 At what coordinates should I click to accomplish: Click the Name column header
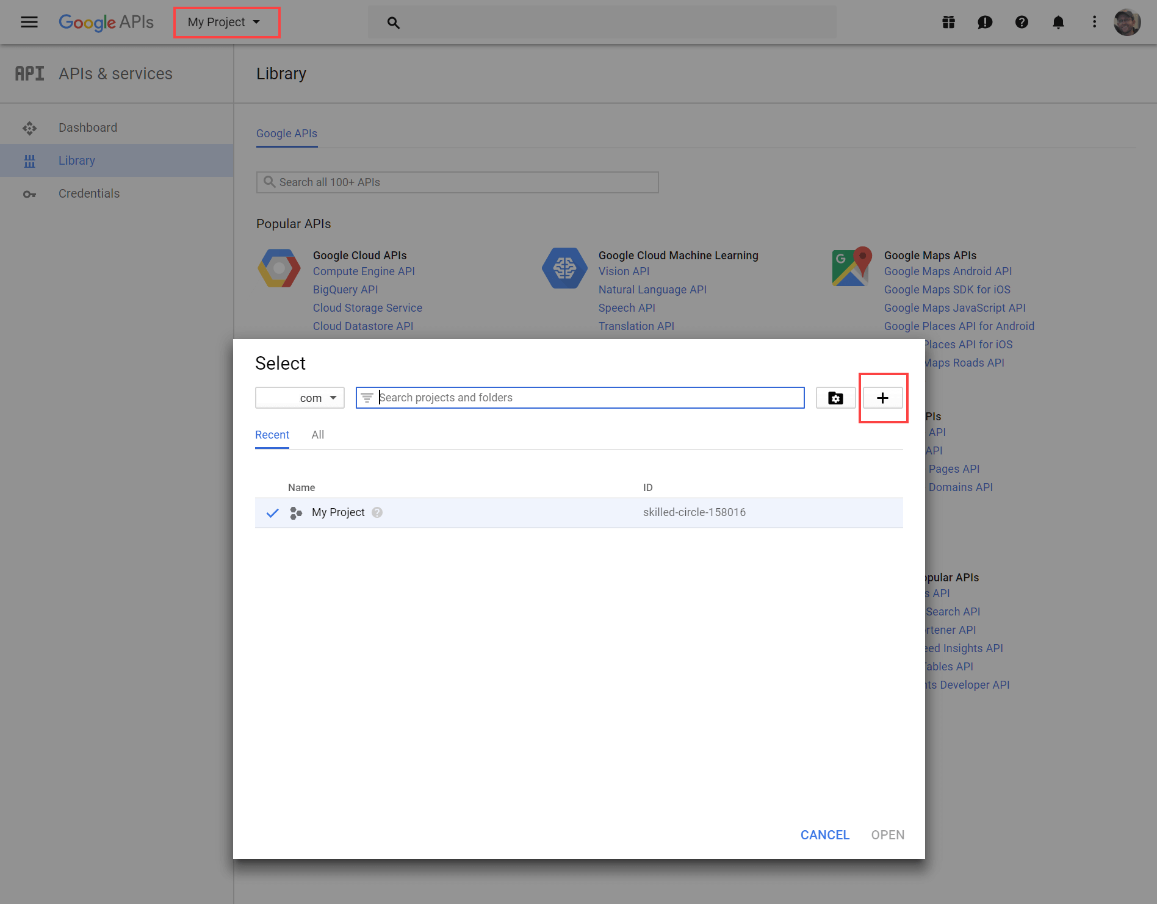(x=301, y=487)
